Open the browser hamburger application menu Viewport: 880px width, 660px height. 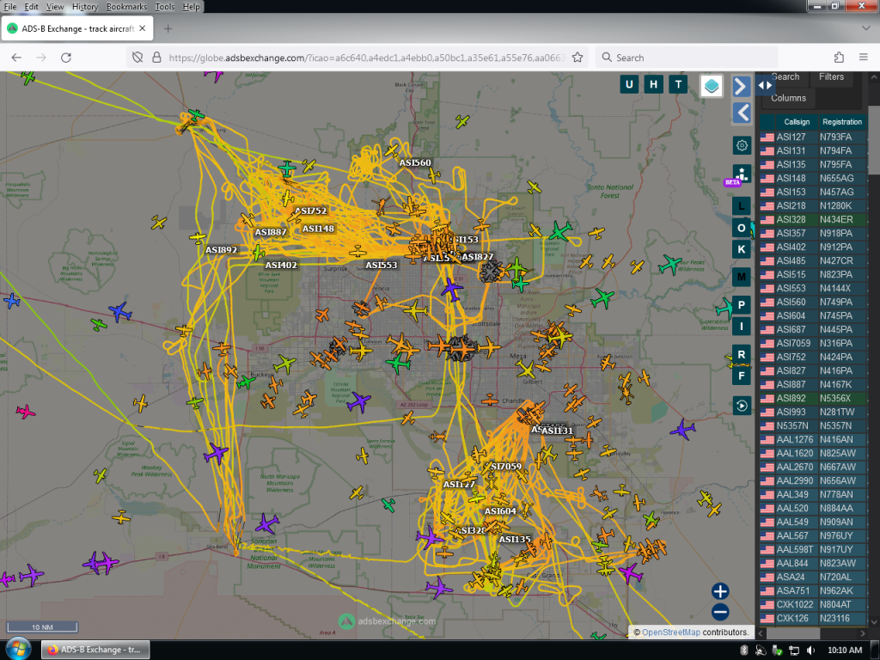point(863,58)
